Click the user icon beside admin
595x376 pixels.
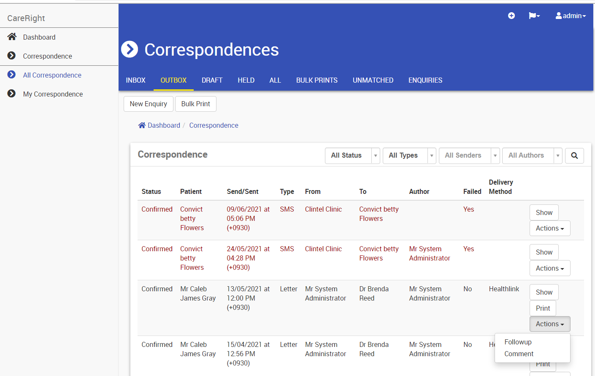[x=559, y=16]
